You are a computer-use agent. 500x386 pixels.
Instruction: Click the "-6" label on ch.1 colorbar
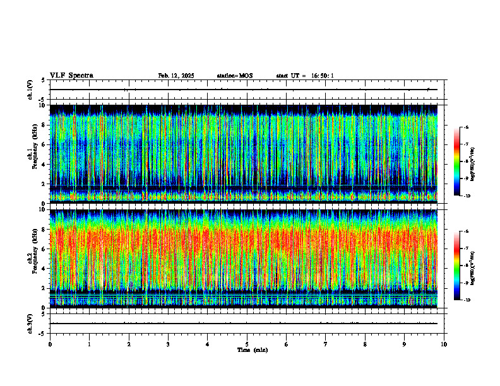(466, 127)
